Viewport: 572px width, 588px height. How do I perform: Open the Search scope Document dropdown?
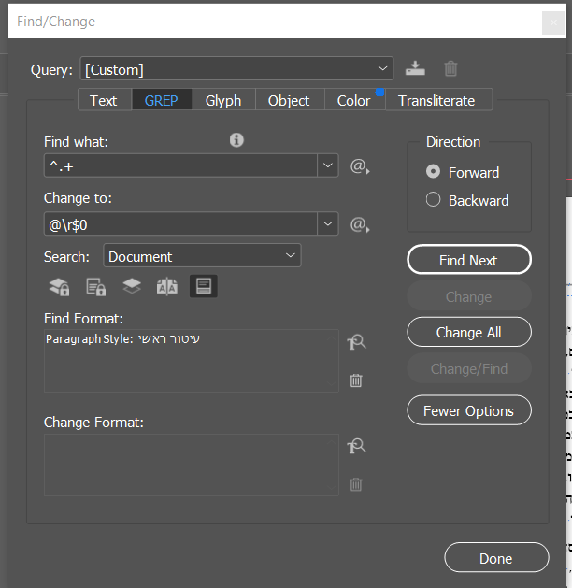(x=202, y=255)
